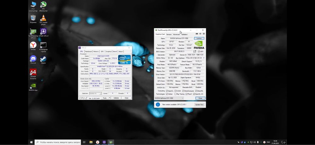Select the Discord desktop icon
This screenshot has height=145, width=315.
33,59
